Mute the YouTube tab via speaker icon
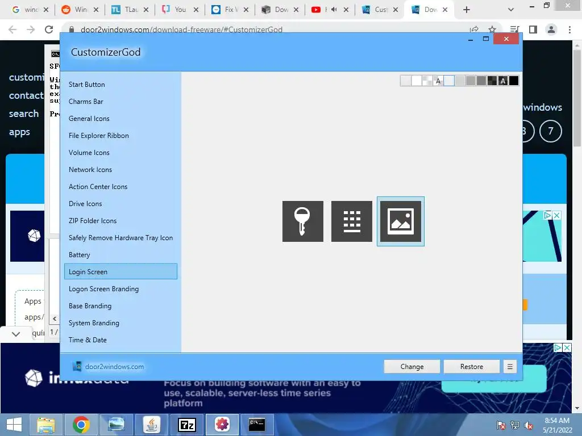 (334, 10)
